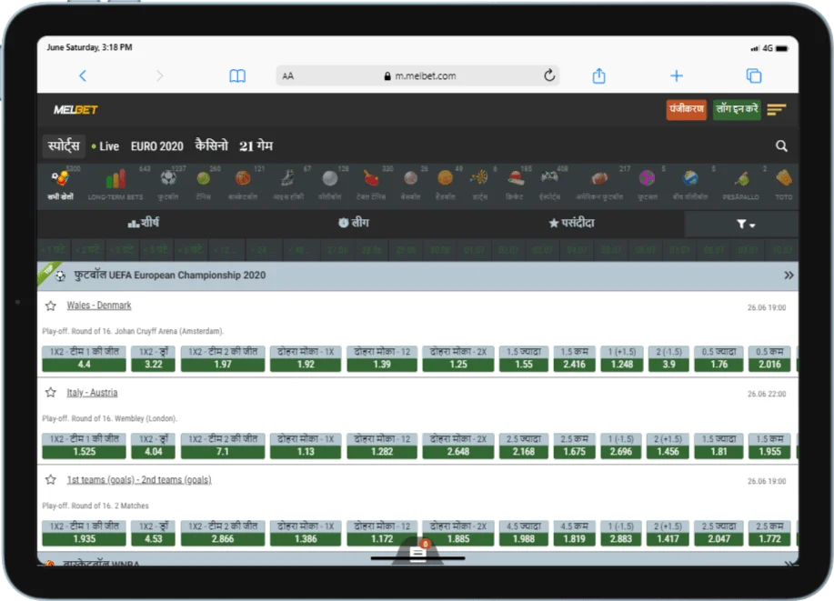The width and height of the screenshot is (834, 601).
Task: Switch to the शीर्ष top tab
Action: click(x=143, y=224)
